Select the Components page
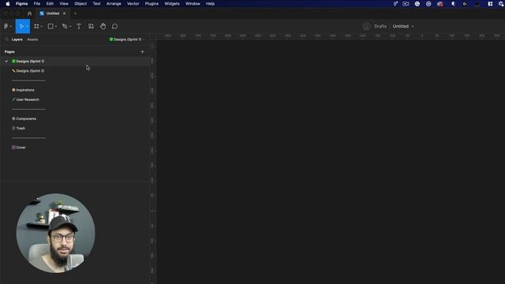This screenshot has width=505, height=284. (75, 118)
